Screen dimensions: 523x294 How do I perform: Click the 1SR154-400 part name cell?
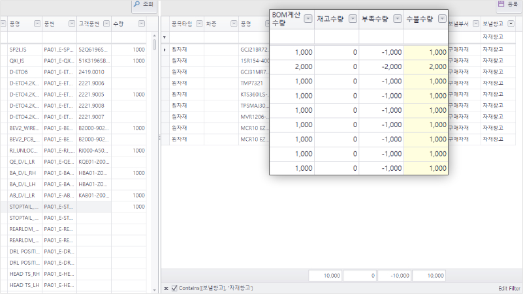[254, 61]
